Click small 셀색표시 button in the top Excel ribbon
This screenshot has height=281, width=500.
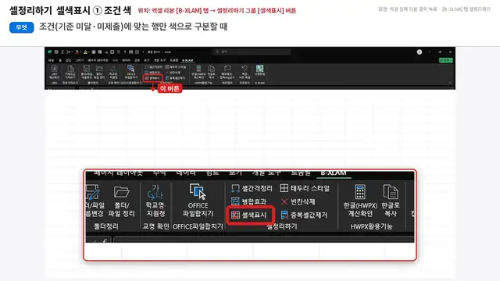153,78
